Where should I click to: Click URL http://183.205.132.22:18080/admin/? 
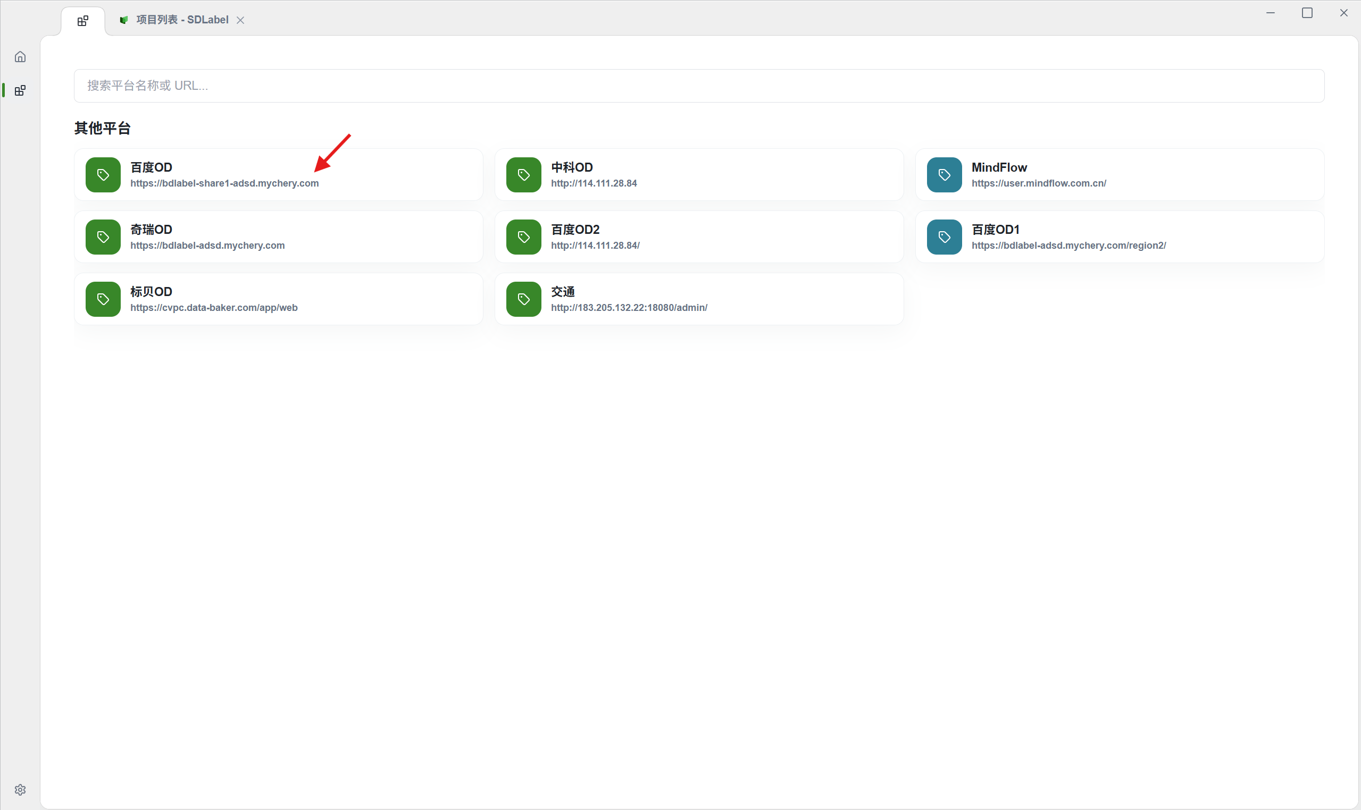629,308
